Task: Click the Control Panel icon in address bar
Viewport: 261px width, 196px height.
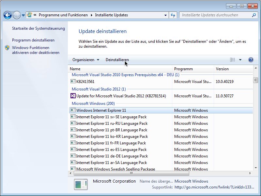Action: coord(29,15)
